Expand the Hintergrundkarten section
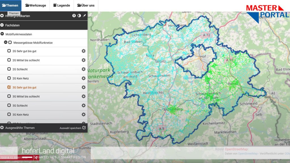 click(x=2, y=16)
